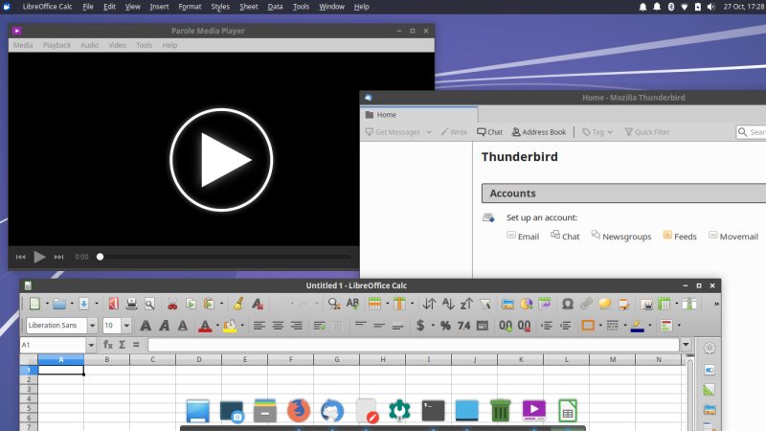Open the Playback menu in Parole

pos(56,45)
